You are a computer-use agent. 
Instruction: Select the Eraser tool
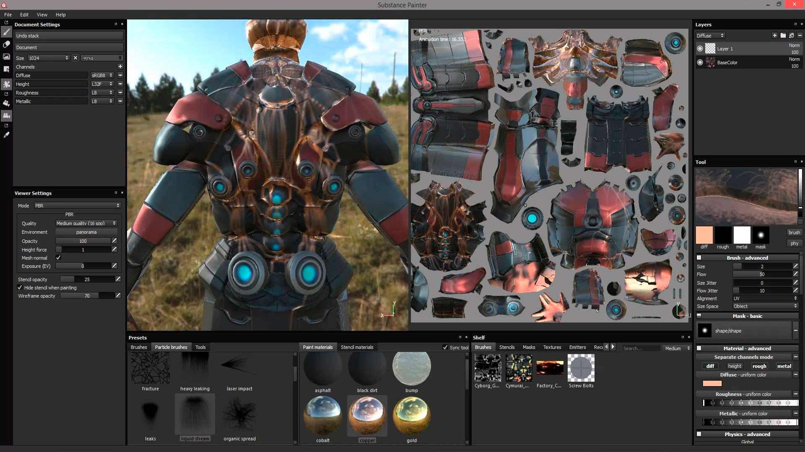[x=6, y=44]
